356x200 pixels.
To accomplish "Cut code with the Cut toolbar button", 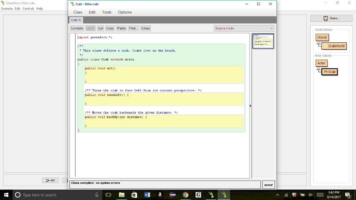I will tap(100, 28).
